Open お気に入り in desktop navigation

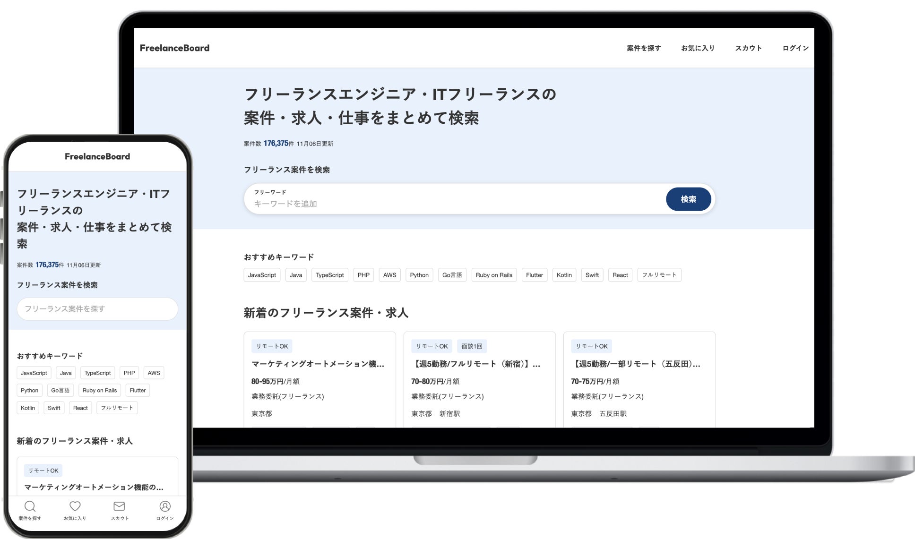click(x=698, y=48)
